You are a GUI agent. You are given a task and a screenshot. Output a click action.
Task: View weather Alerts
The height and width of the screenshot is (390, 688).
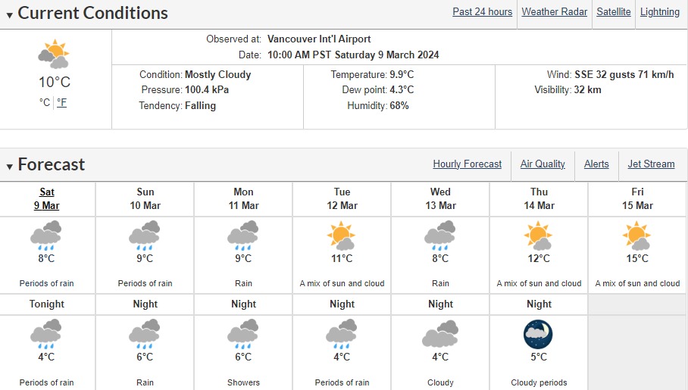coord(596,164)
